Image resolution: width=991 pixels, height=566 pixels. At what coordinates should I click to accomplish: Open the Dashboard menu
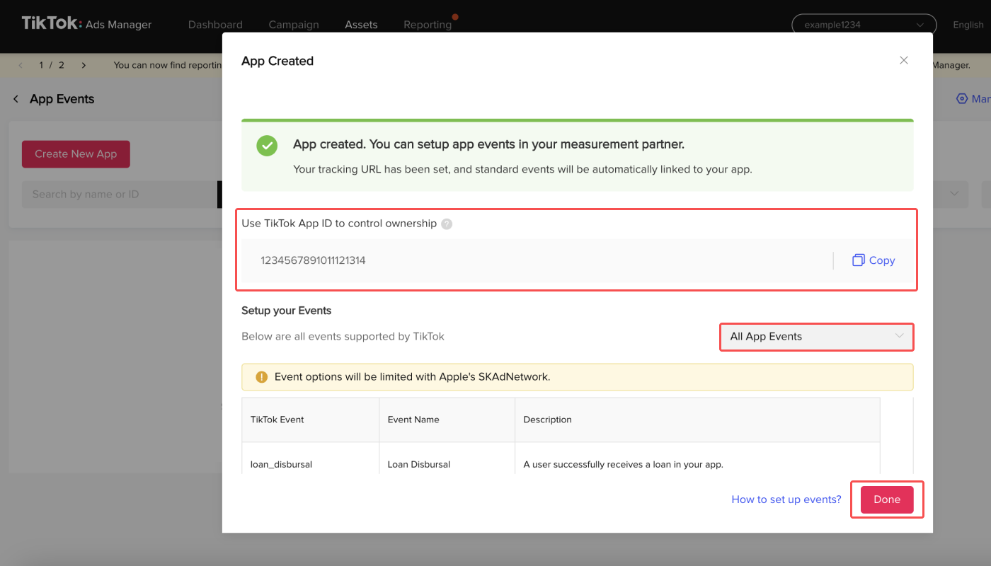tap(215, 25)
